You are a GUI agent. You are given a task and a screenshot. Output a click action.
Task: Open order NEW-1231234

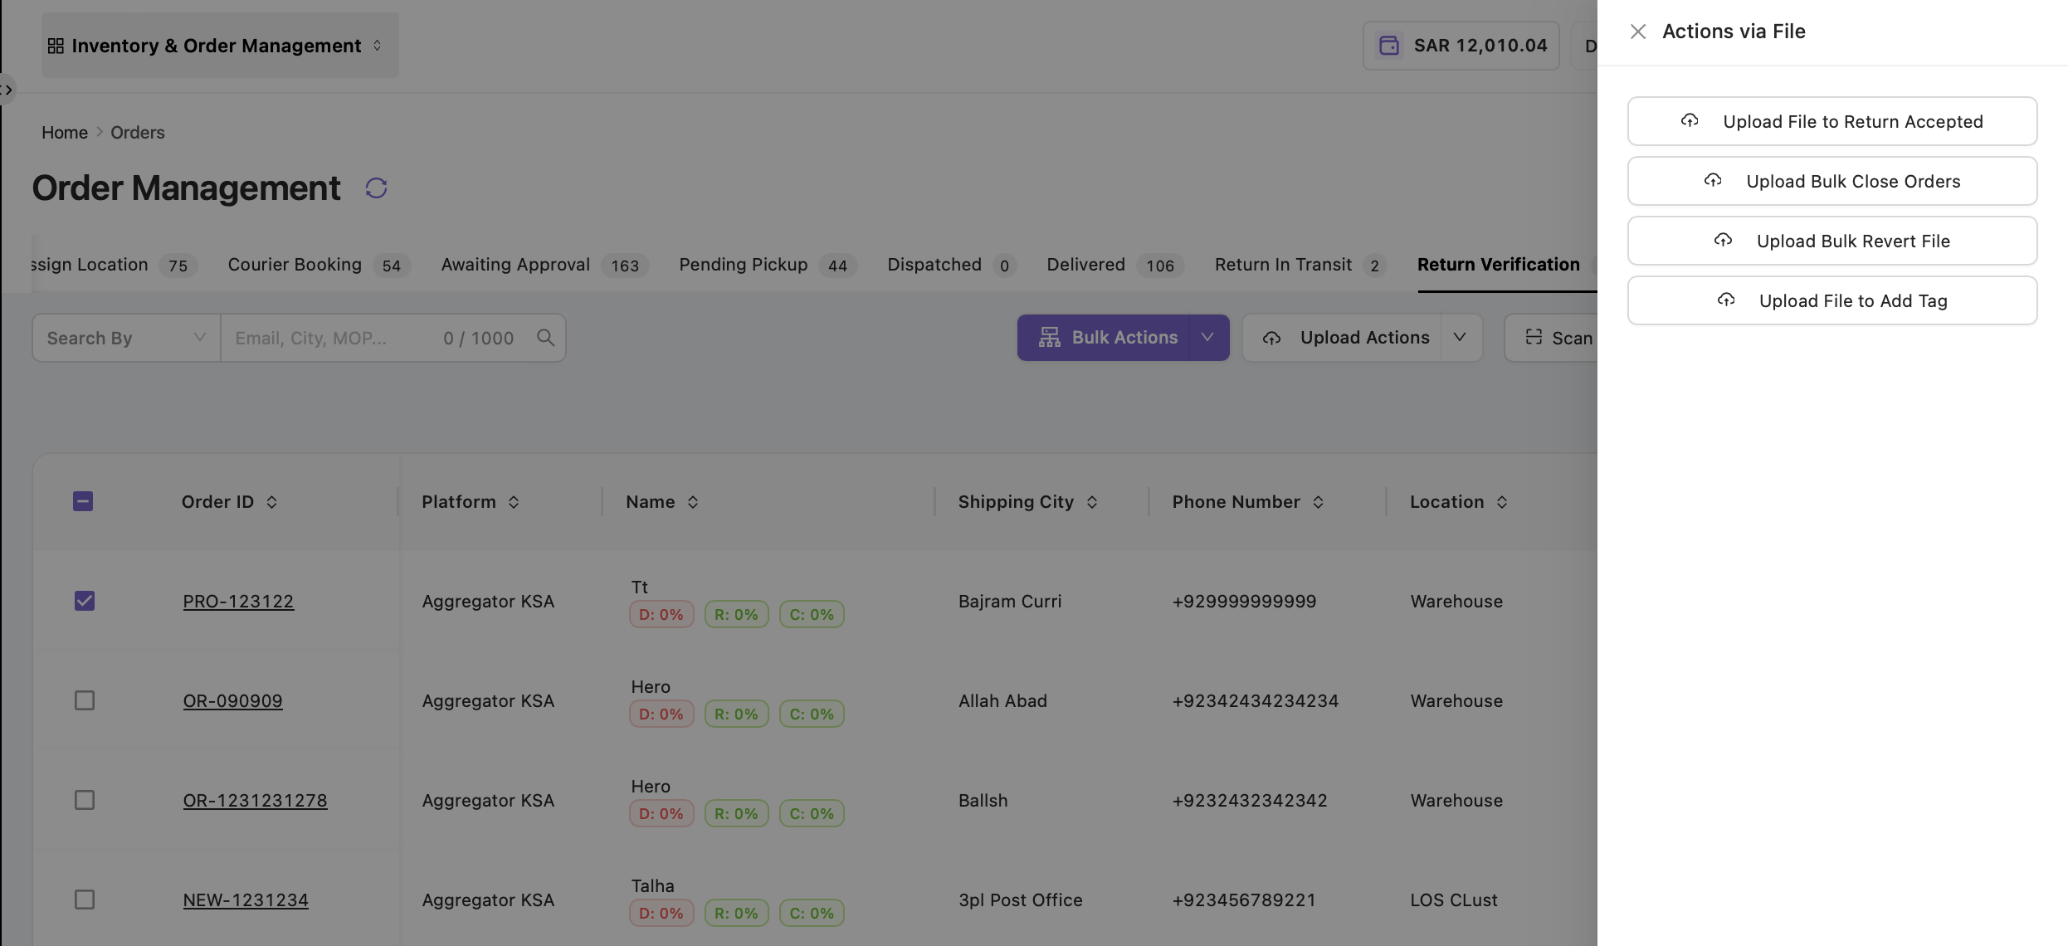(246, 900)
